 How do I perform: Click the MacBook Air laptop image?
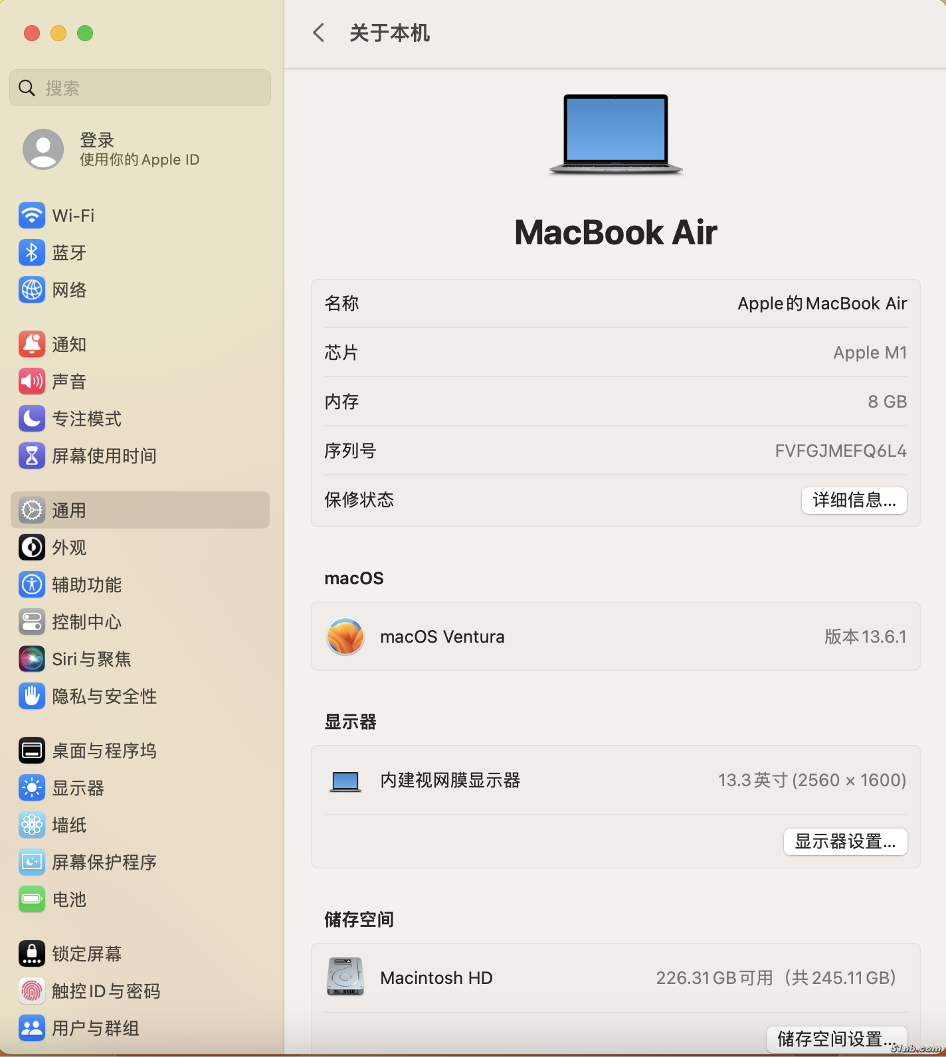[616, 135]
